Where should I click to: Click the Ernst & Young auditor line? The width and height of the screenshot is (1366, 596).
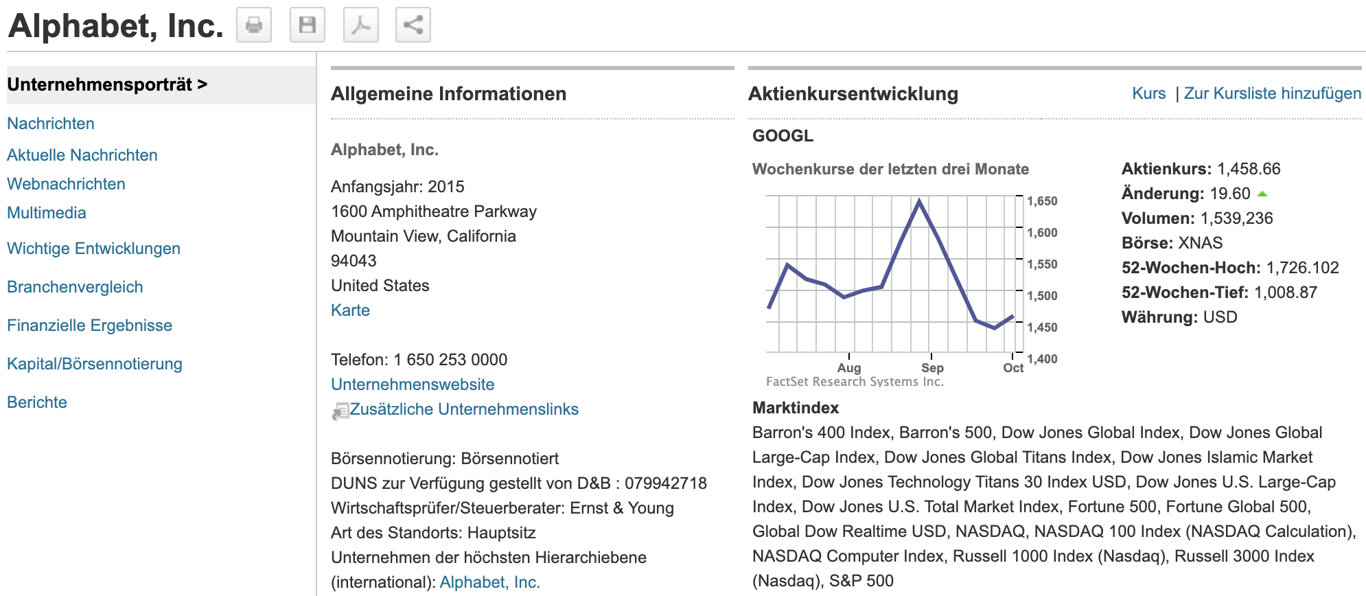click(502, 508)
